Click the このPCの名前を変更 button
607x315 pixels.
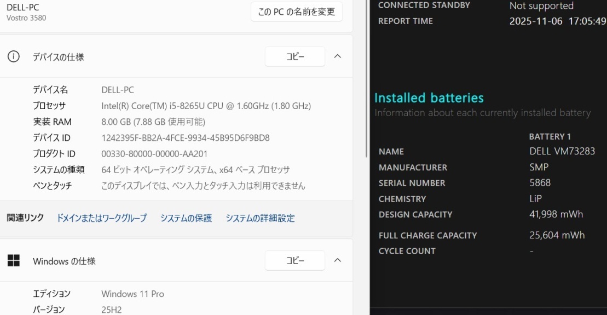tap(296, 12)
